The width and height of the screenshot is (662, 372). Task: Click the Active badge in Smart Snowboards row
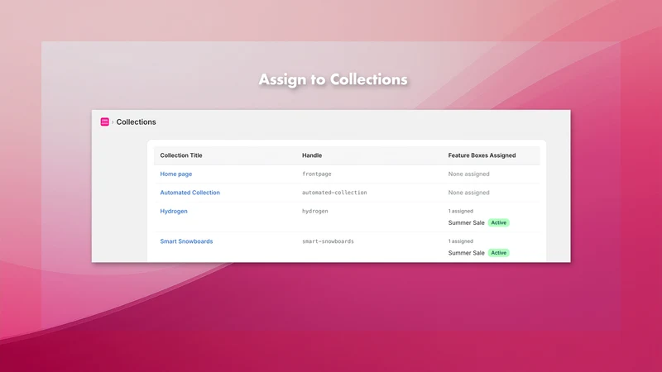click(499, 253)
